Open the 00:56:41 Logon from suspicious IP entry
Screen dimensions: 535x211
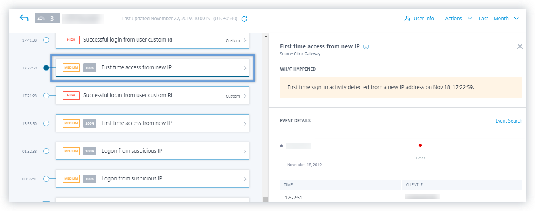pos(152,179)
